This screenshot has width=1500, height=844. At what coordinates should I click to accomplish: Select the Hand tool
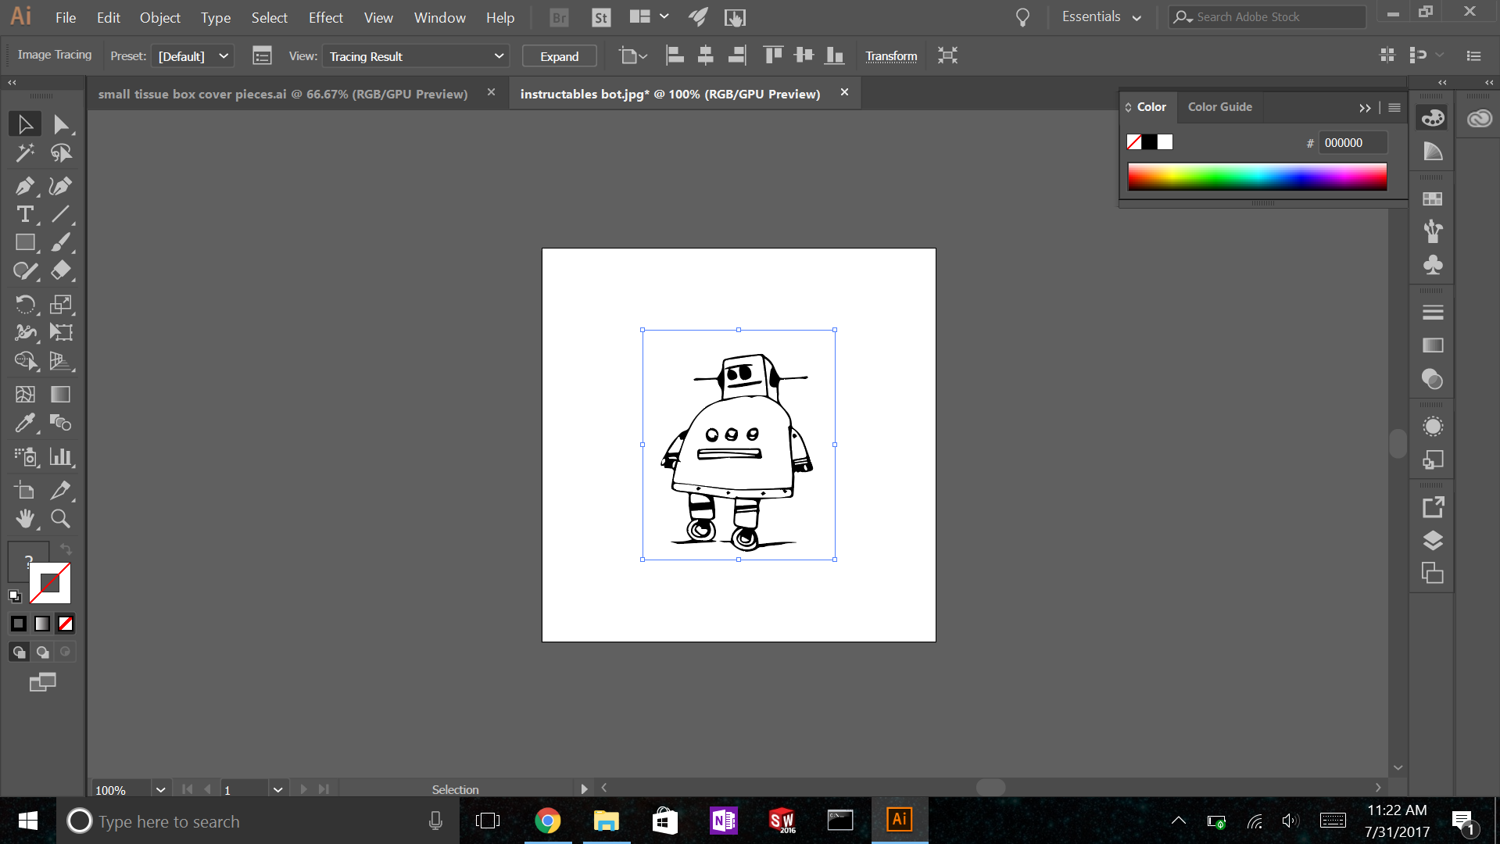25,518
